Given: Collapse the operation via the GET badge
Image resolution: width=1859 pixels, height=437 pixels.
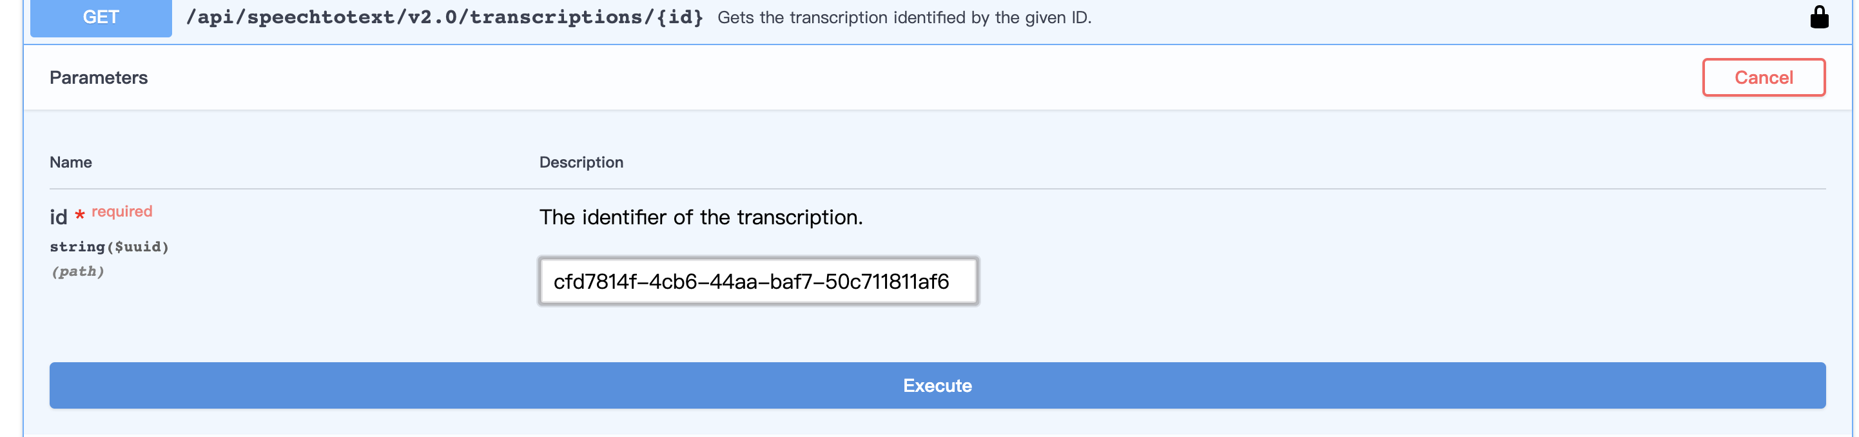Looking at the screenshot, I should (101, 17).
